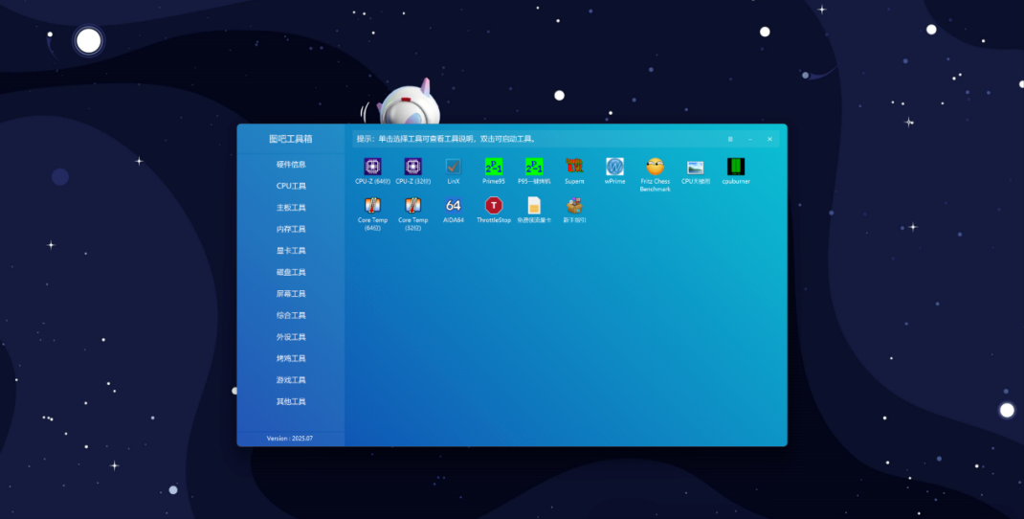Screen dimensions: 1024x519
Task: Select the Prime95 tool icon
Action: (x=494, y=167)
